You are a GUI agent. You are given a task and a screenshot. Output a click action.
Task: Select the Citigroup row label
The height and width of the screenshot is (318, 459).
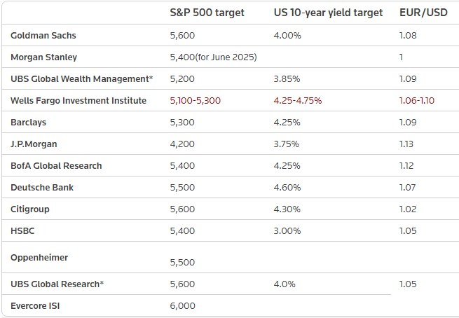[30, 209]
